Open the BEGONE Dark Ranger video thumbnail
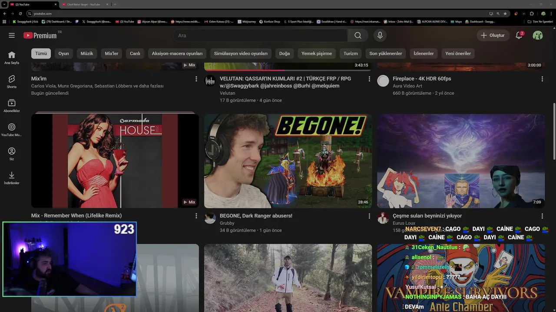556x312 pixels. [x=288, y=161]
